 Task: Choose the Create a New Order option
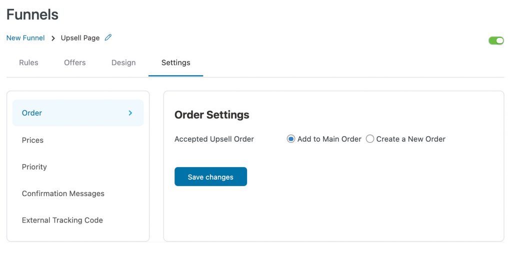click(x=369, y=139)
